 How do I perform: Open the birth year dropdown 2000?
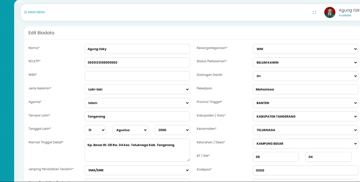click(x=172, y=130)
